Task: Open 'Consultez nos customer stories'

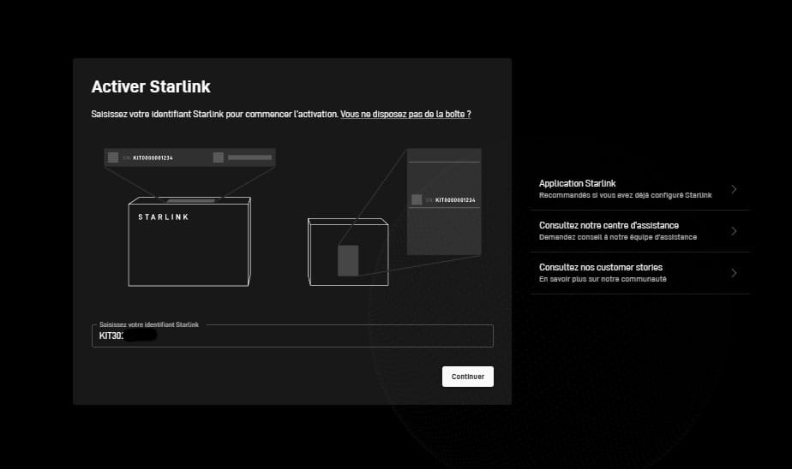Action: [x=640, y=273]
